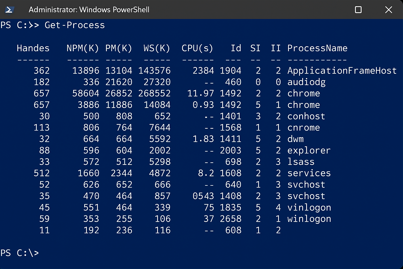The width and height of the screenshot is (403, 269).
Task: Select the explorer process row
Action: (309, 150)
